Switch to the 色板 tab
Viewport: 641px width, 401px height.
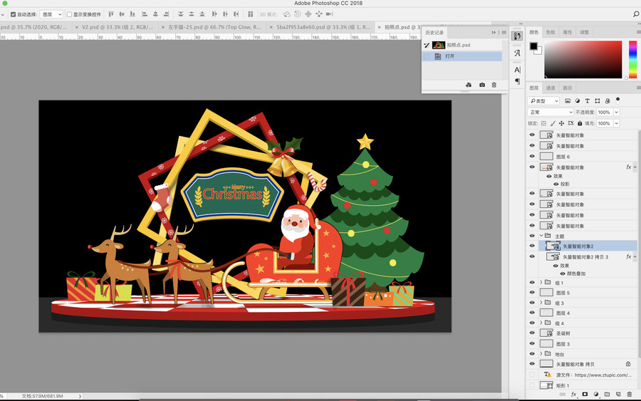(x=551, y=32)
